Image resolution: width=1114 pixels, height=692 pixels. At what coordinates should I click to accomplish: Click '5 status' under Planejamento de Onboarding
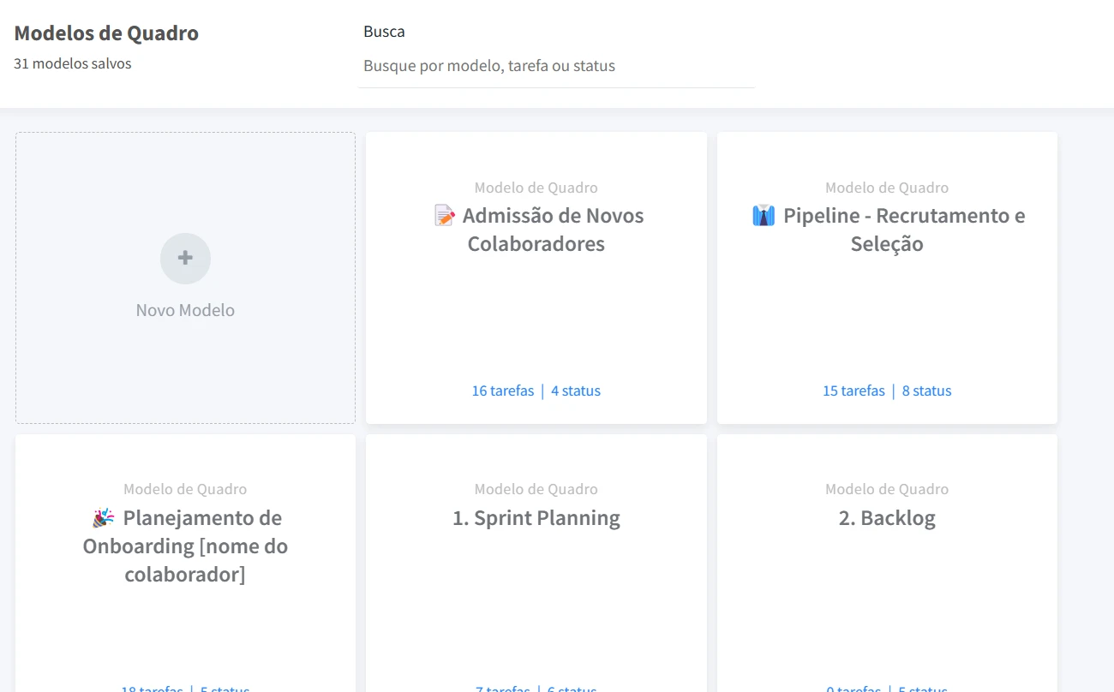coord(225,689)
